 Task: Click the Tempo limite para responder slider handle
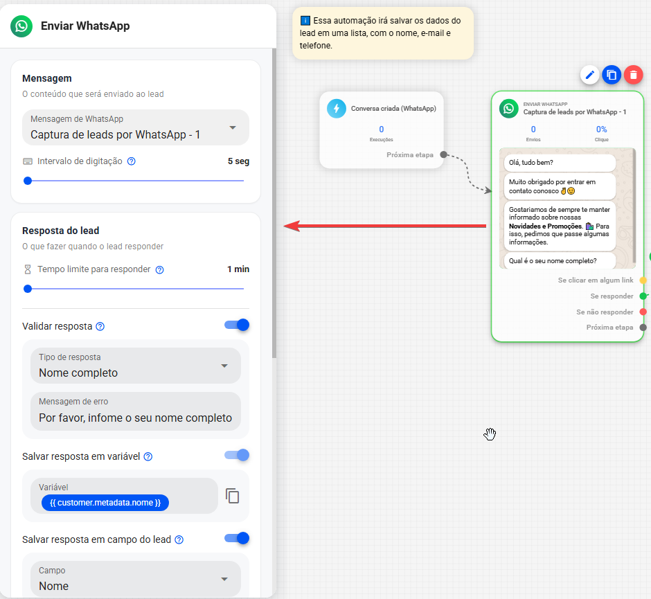click(28, 289)
